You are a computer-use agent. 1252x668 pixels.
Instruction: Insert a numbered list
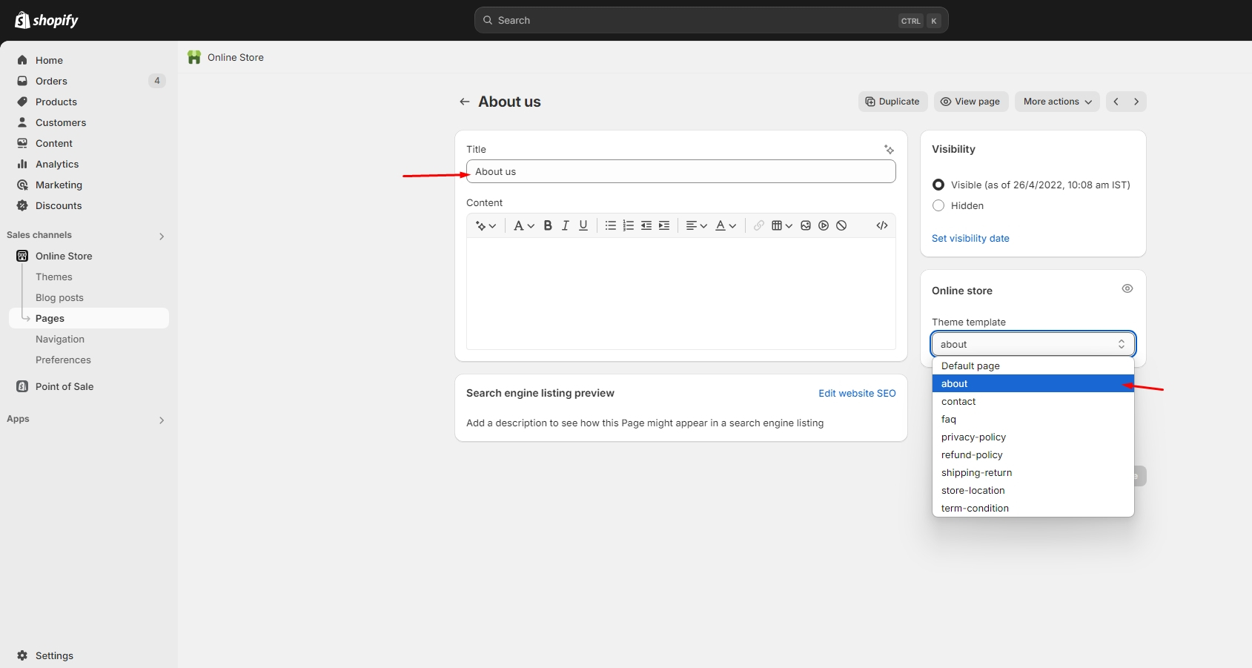(x=628, y=225)
